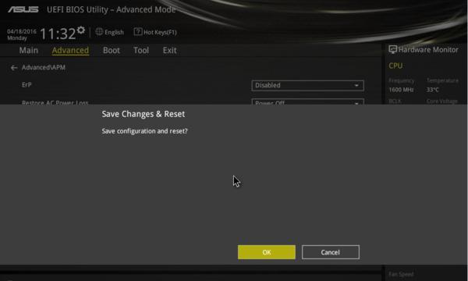Open the Exit tab
468x281 pixels.
click(x=169, y=50)
